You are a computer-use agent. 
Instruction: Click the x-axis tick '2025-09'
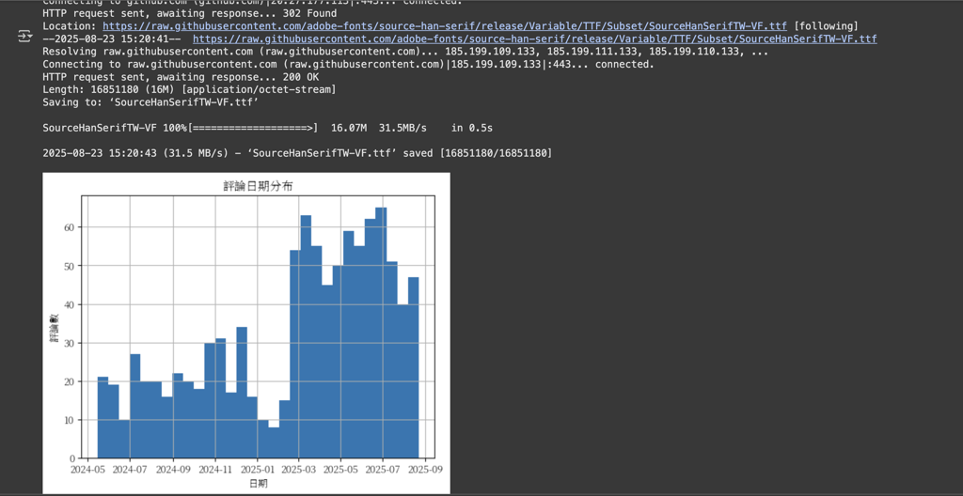425,471
